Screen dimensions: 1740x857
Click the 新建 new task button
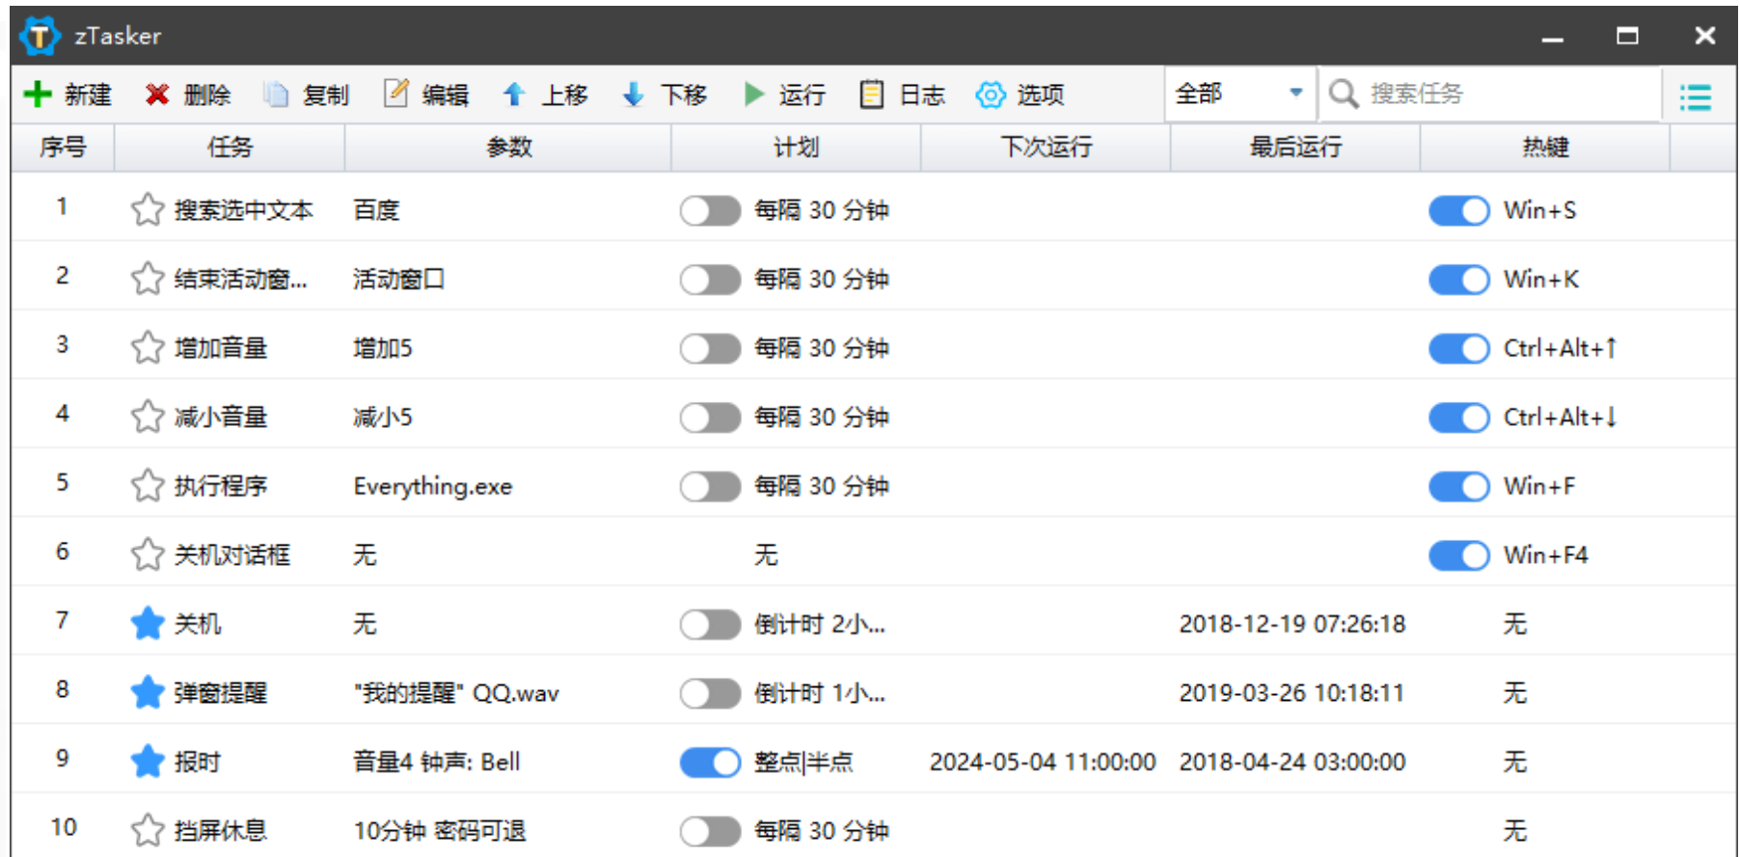tap(68, 94)
